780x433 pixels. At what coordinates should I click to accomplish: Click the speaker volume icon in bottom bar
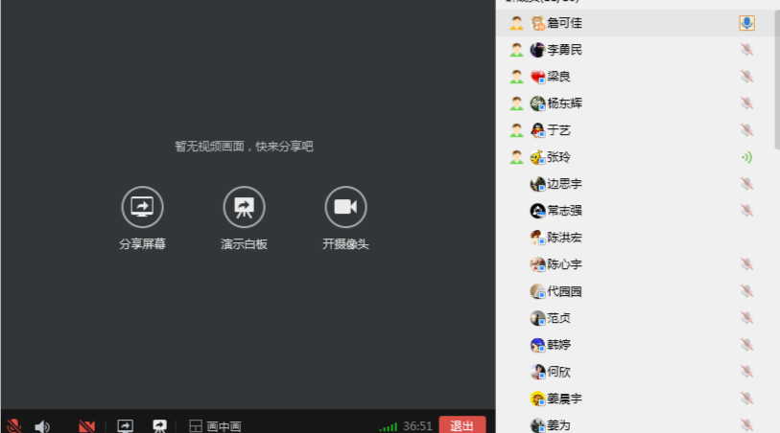[42, 426]
